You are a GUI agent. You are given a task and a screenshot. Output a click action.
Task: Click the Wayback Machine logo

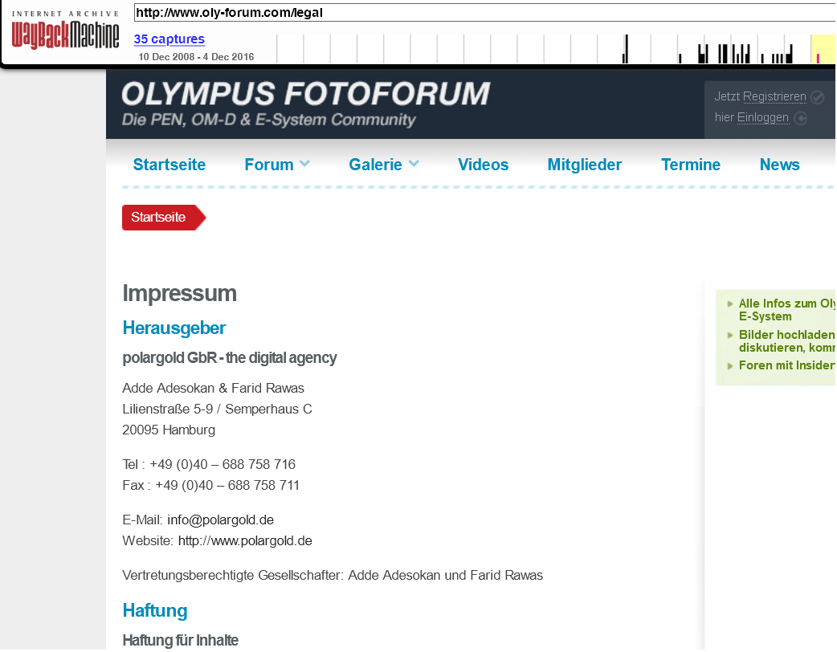click(x=65, y=32)
